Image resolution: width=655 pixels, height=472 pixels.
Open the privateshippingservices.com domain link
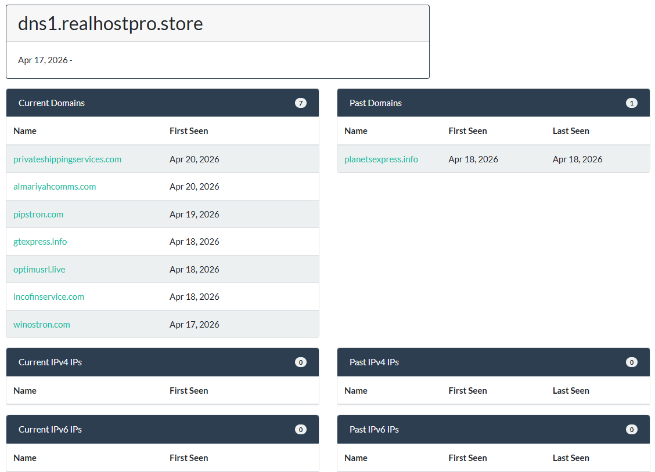point(67,159)
